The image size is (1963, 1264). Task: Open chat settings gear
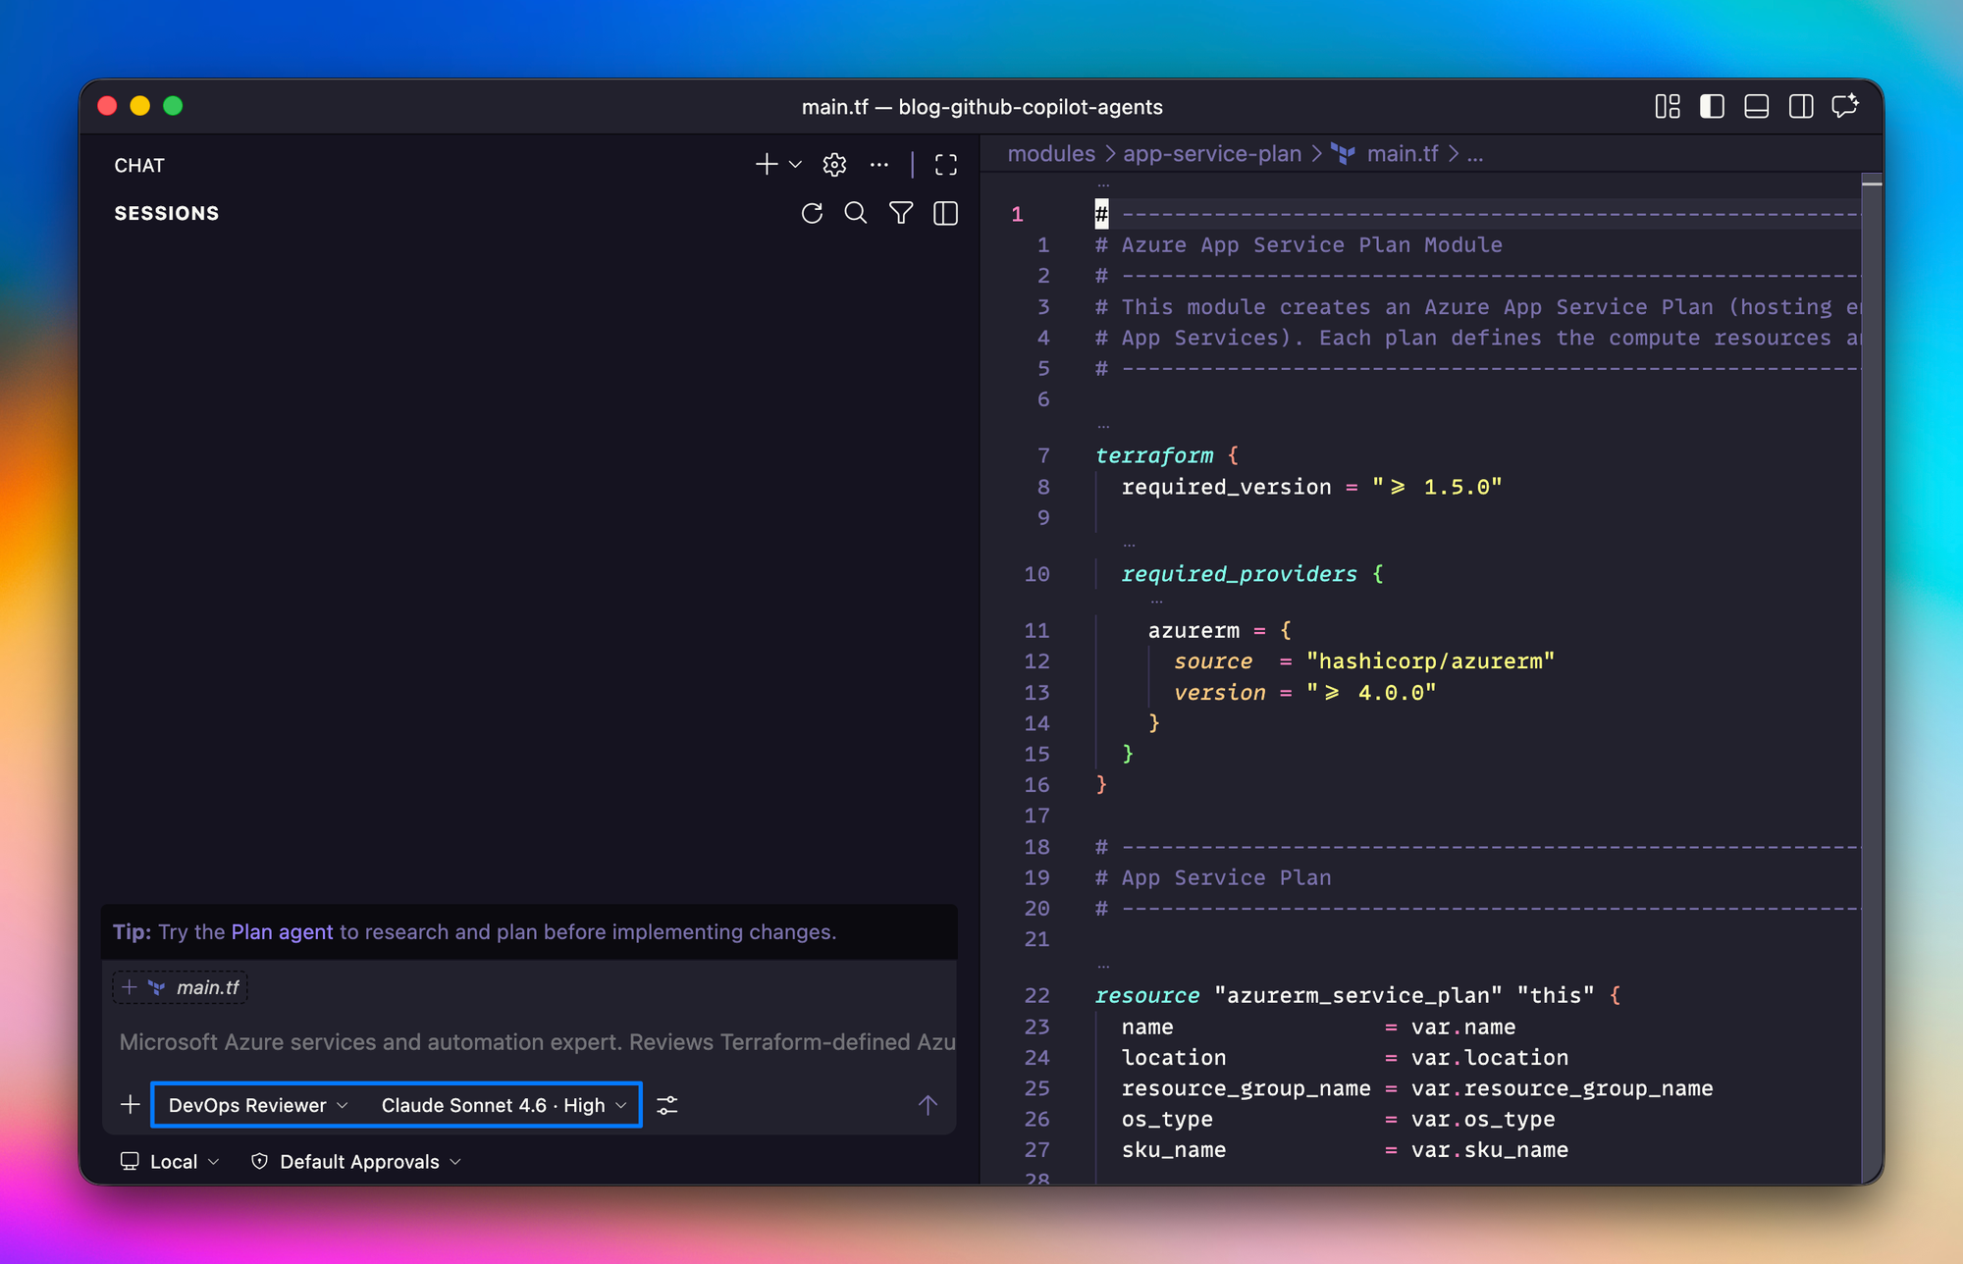click(834, 165)
